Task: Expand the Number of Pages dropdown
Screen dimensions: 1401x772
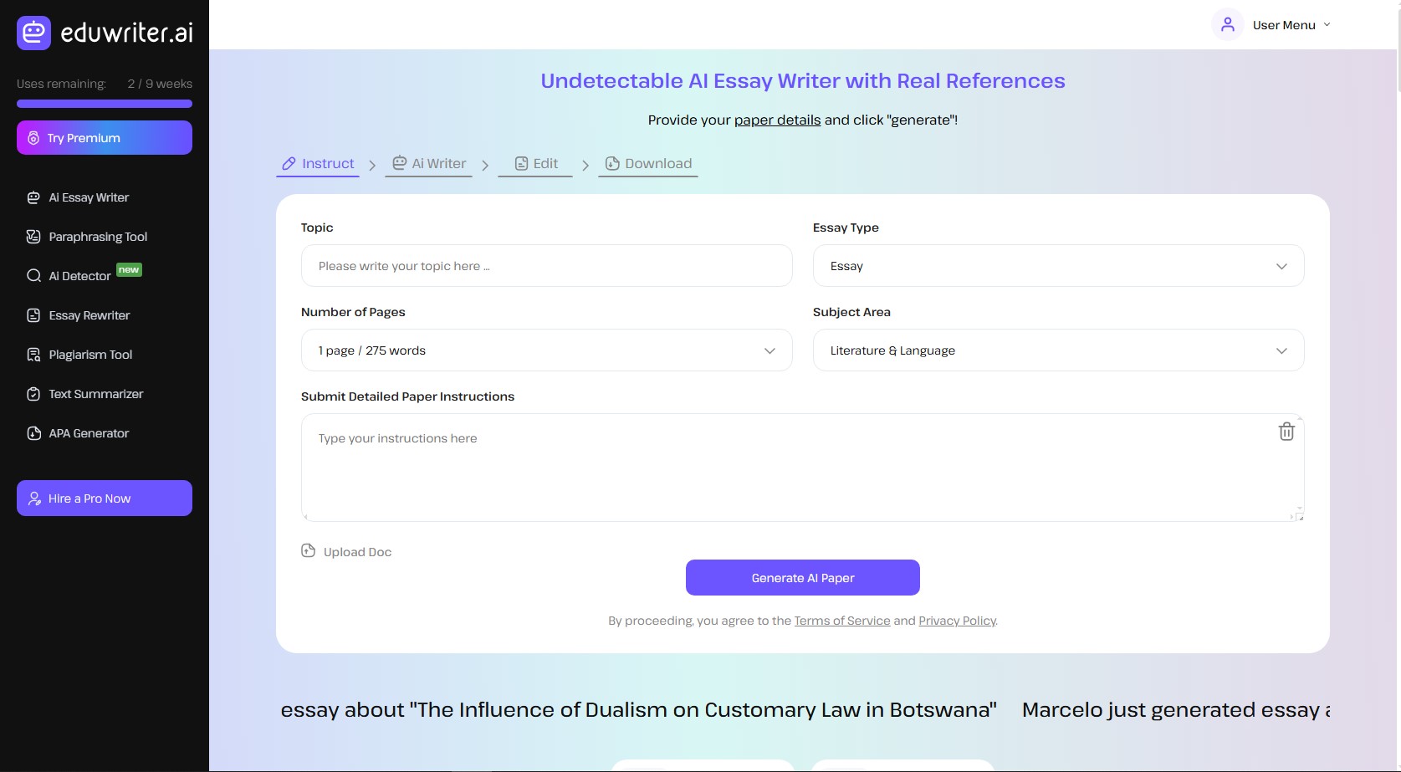Action: 546,350
